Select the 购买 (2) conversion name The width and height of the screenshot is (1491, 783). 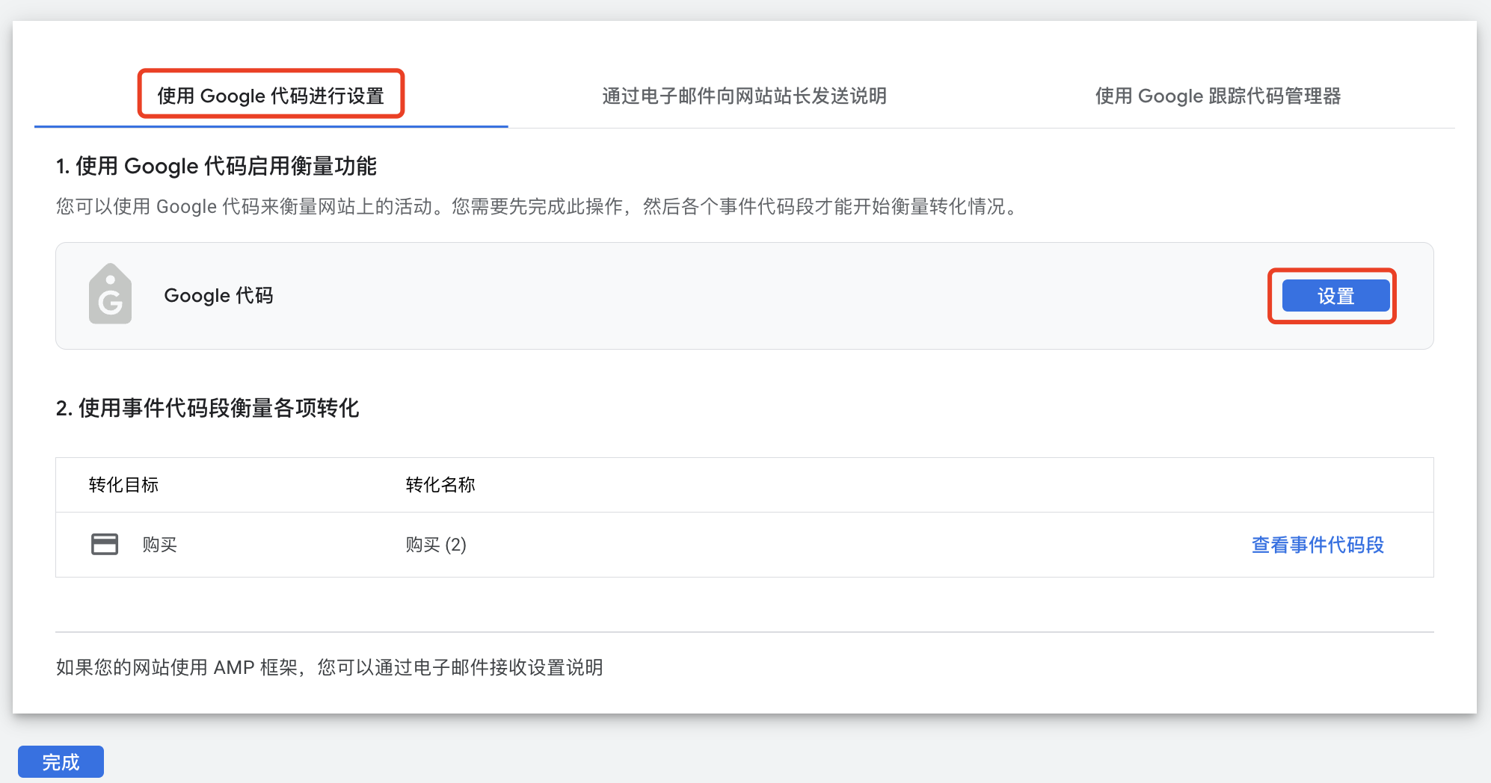pos(436,545)
